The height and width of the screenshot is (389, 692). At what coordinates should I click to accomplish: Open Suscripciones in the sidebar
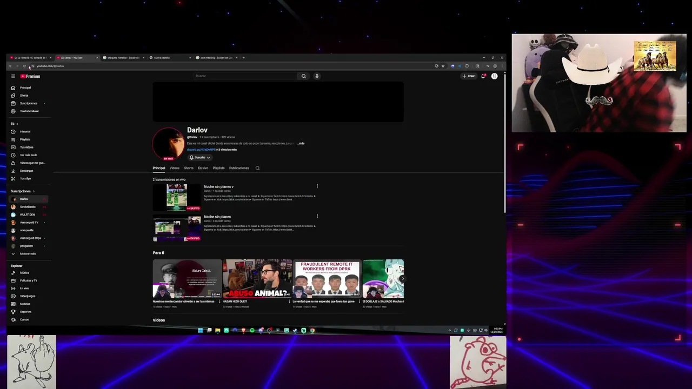coord(29,103)
